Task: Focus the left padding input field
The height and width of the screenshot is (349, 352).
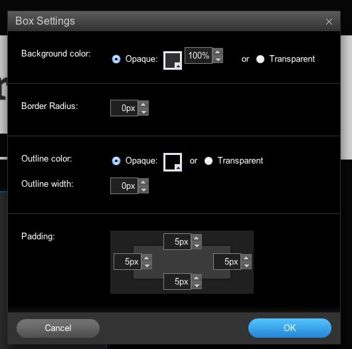Action: 128,261
